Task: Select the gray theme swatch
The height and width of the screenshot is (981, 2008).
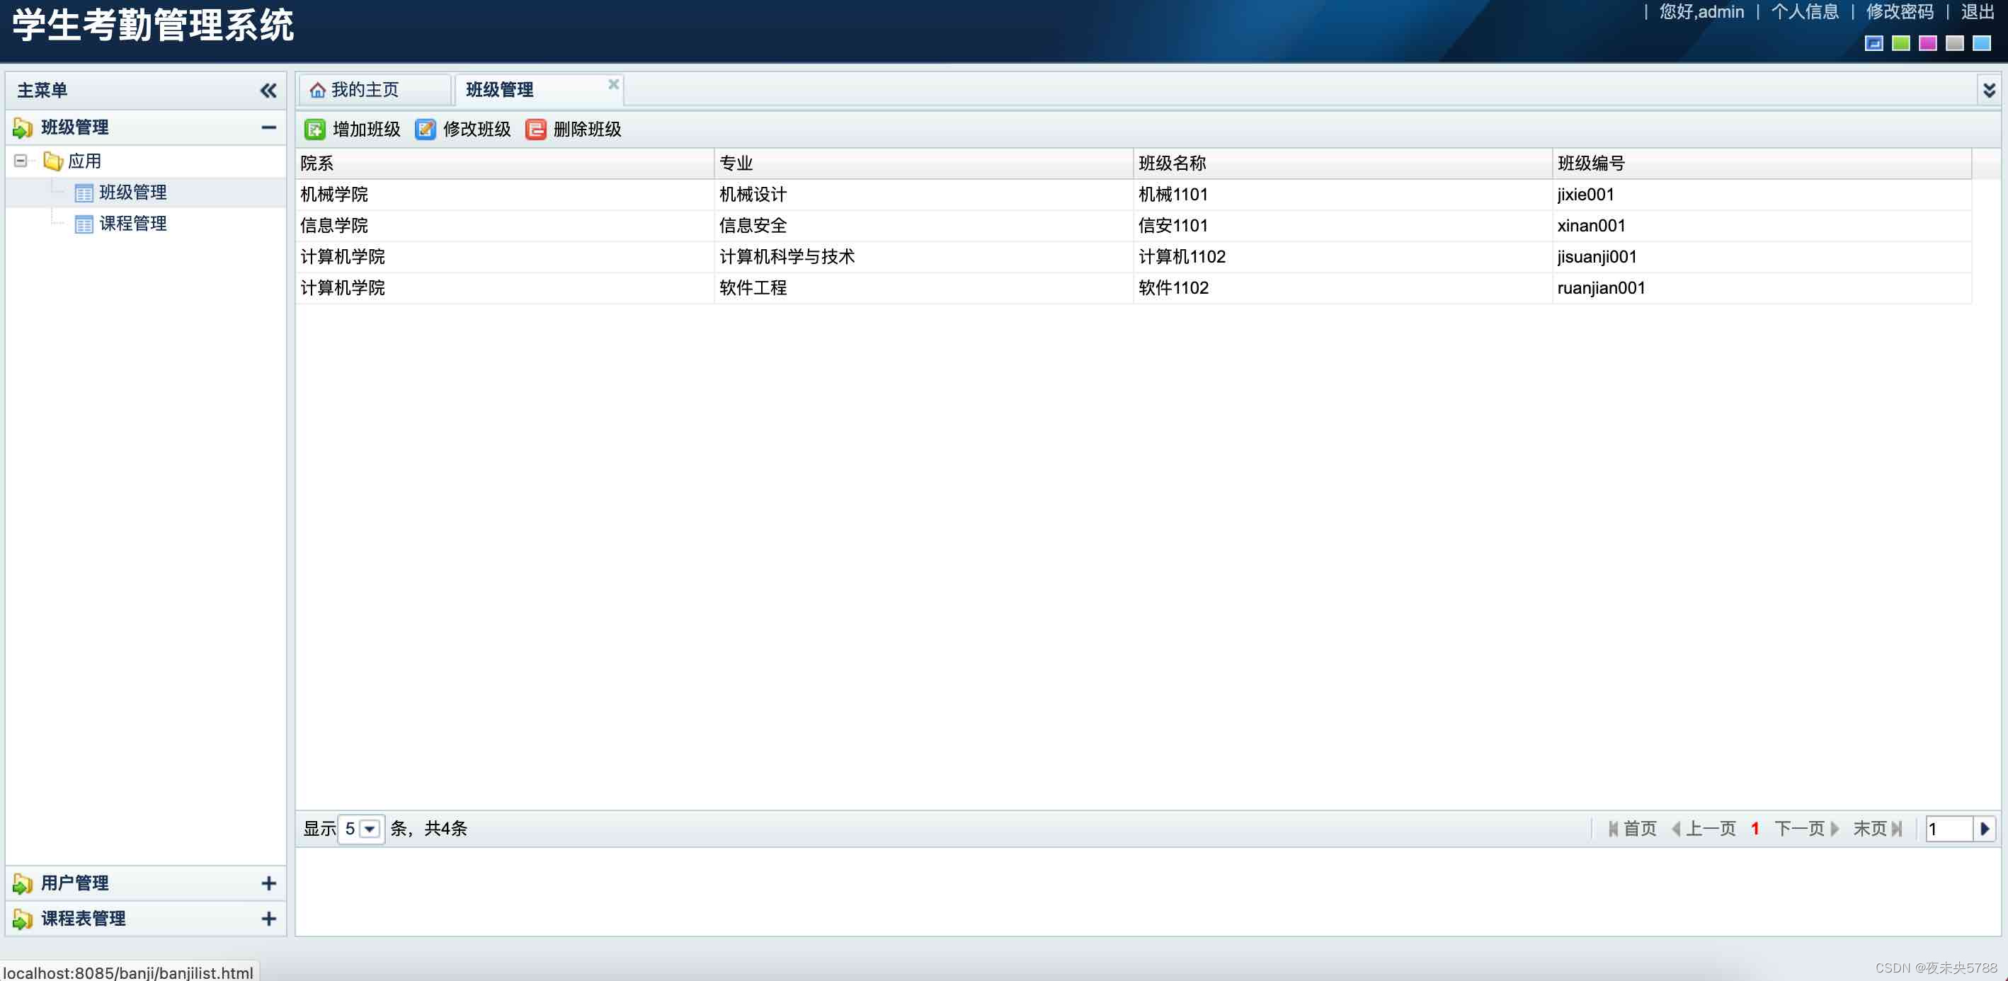Action: point(1955,44)
